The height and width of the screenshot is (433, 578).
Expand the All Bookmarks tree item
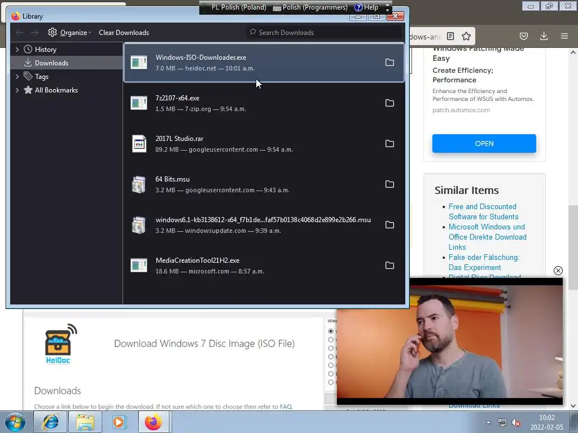coord(17,90)
